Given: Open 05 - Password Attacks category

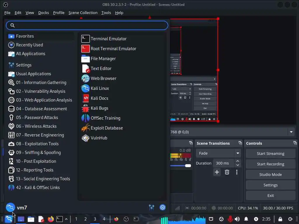Looking at the screenshot, I should tap(40, 117).
